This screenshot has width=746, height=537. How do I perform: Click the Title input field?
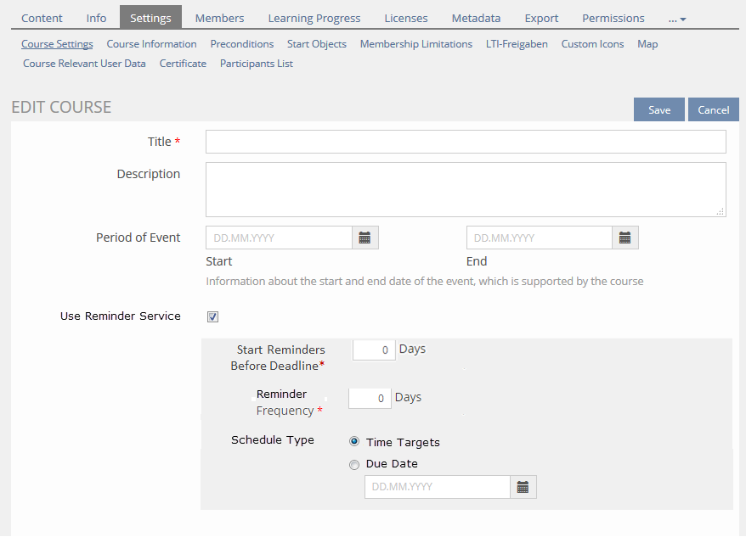[x=466, y=142]
